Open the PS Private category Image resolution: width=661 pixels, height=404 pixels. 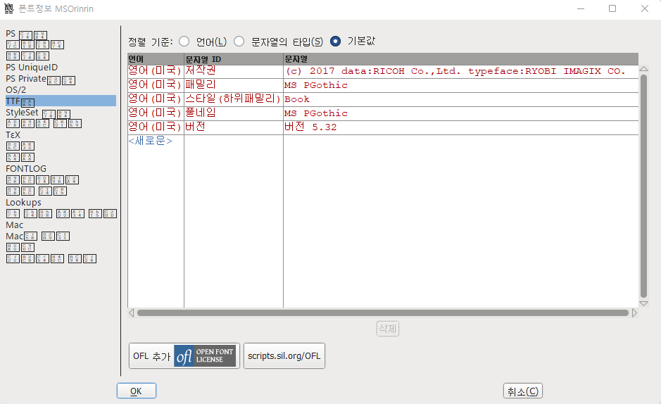click(x=40, y=79)
